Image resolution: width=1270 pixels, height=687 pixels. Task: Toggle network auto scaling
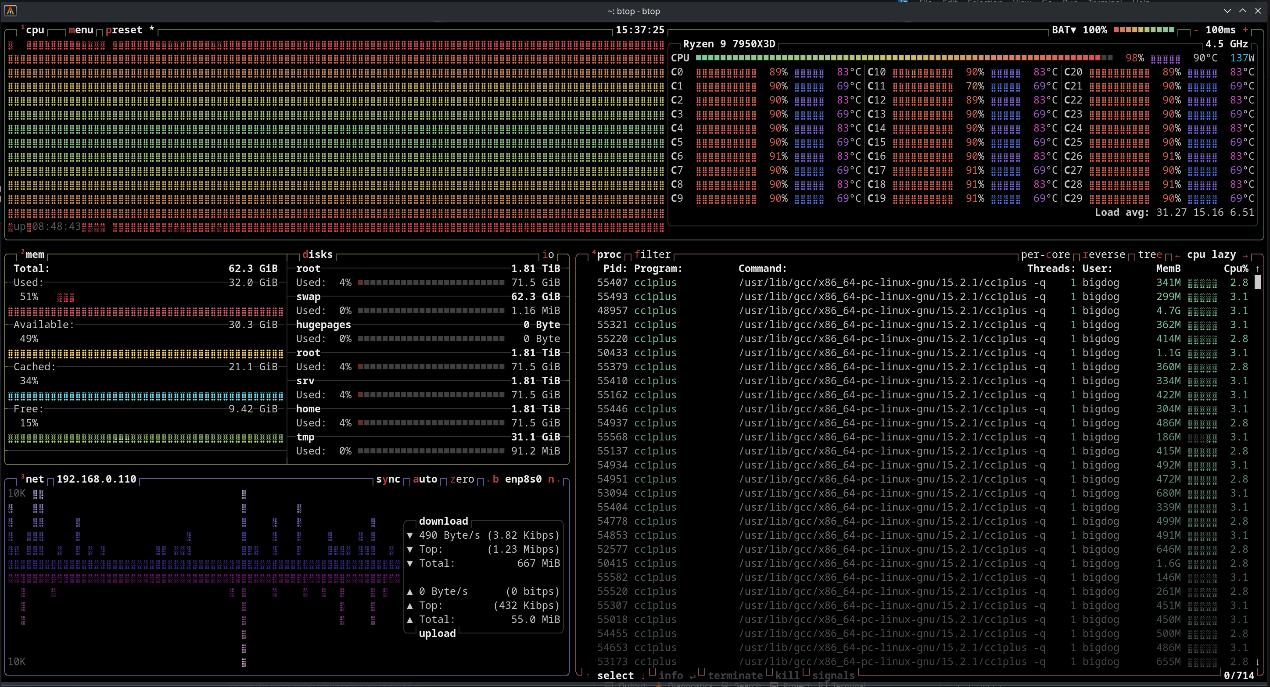click(x=425, y=479)
